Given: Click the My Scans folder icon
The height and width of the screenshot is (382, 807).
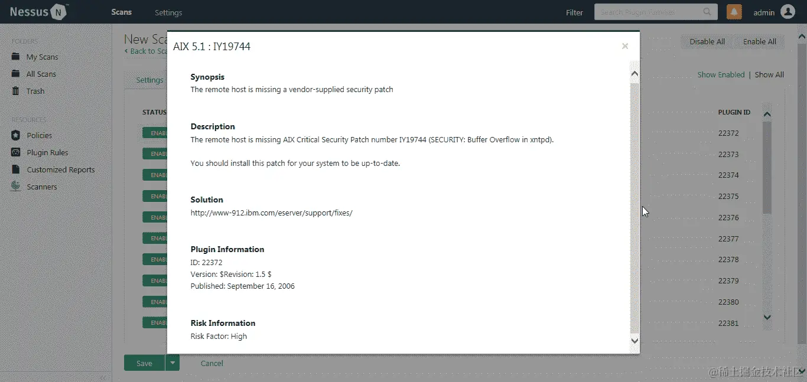Looking at the screenshot, I should (x=16, y=57).
